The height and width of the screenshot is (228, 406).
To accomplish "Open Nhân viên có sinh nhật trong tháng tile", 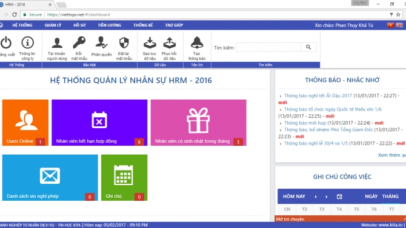I will click(x=198, y=123).
